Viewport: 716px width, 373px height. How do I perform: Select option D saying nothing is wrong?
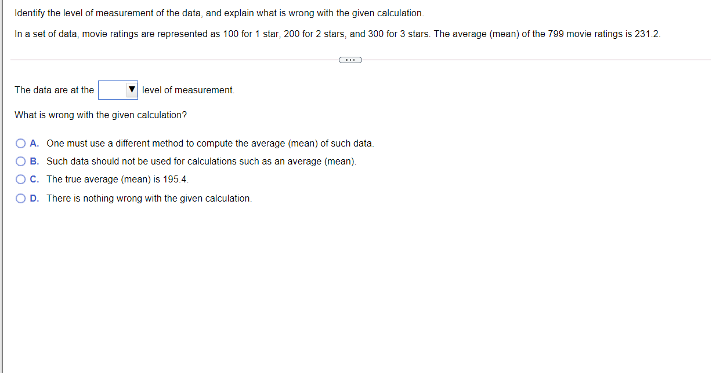pos(21,198)
